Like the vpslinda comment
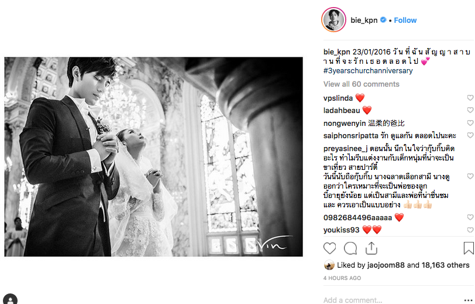The height and width of the screenshot is (304, 475). pos(470,98)
